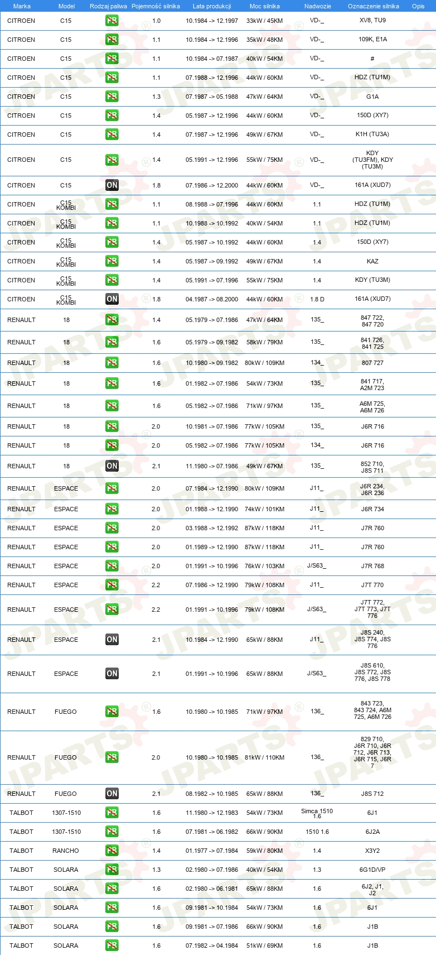The width and height of the screenshot is (436, 955).
Task: Click the '58kW / 79KM' power cell
Action: (264, 342)
